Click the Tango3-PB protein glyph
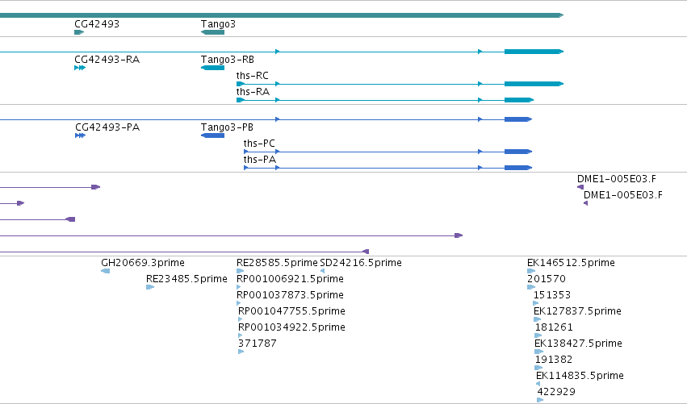The height and width of the screenshot is (404, 687). pos(212,135)
